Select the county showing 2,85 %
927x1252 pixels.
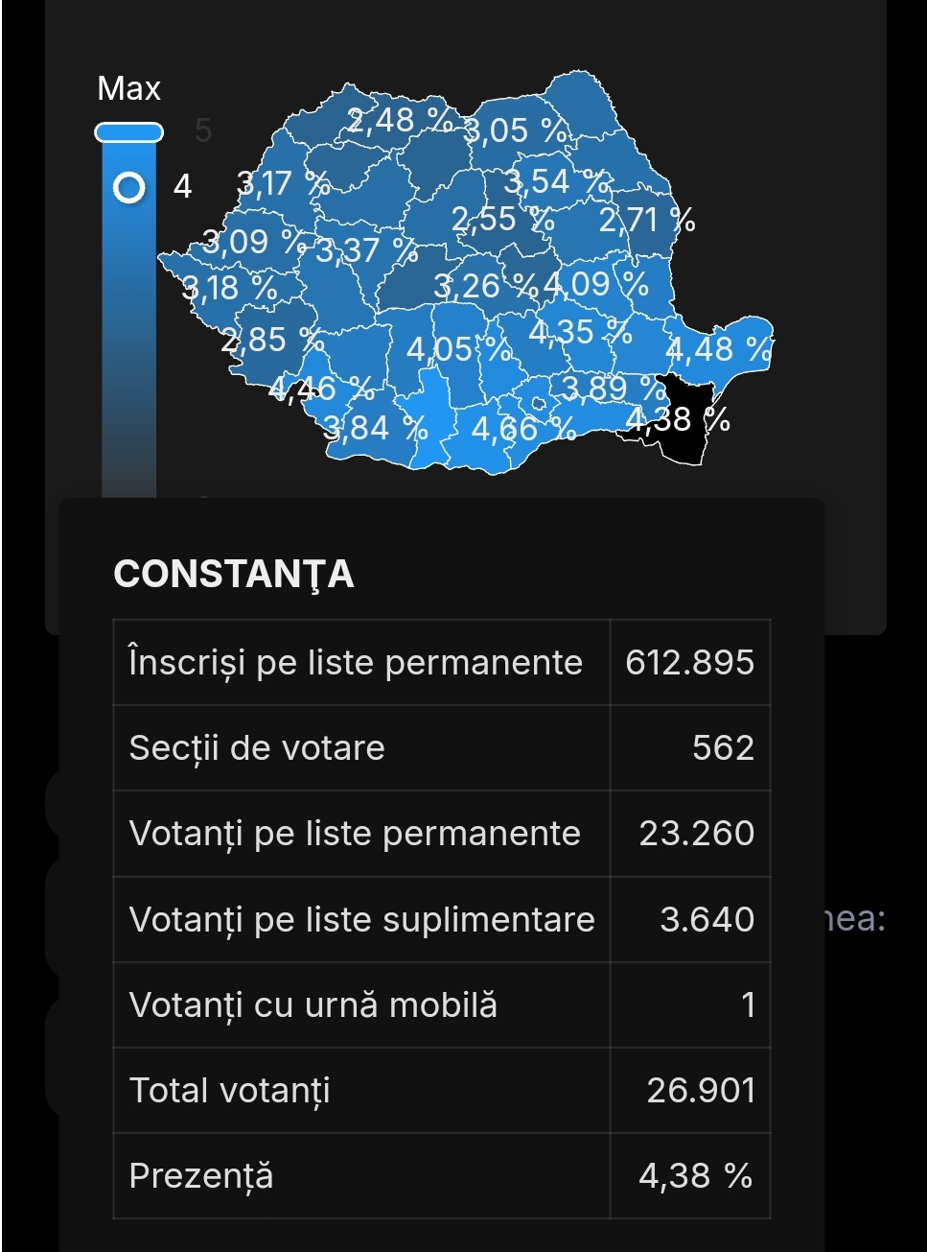[x=272, y=339]
